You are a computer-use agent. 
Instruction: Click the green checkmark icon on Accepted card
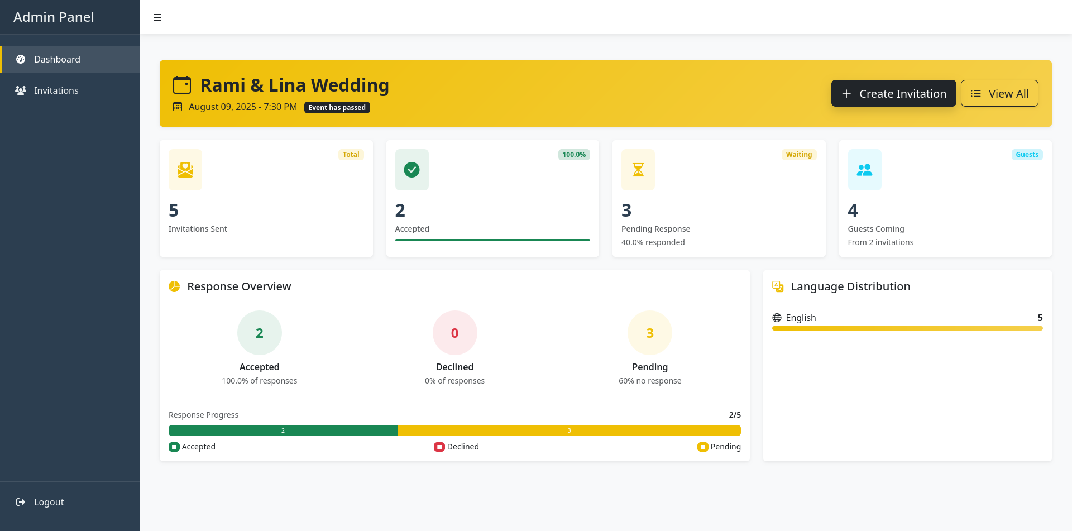(x=411, y=170)
